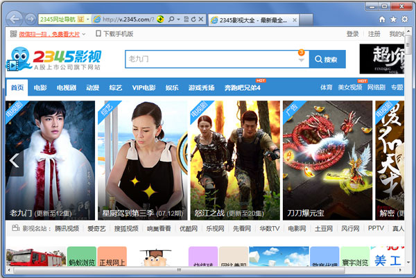Refresh the page with the reload icon
This screenshot has height=278, width=416.
coord(193,19)
